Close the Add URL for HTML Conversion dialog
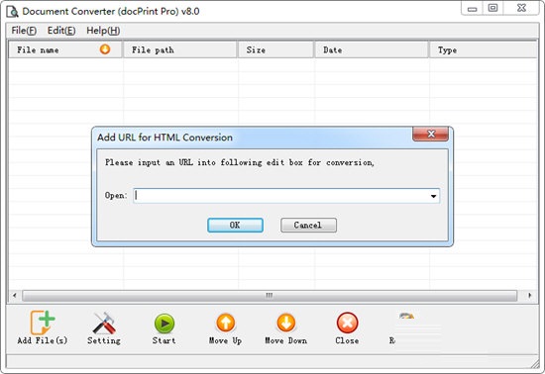Screen dimensions: 545x374 point(430,134)
